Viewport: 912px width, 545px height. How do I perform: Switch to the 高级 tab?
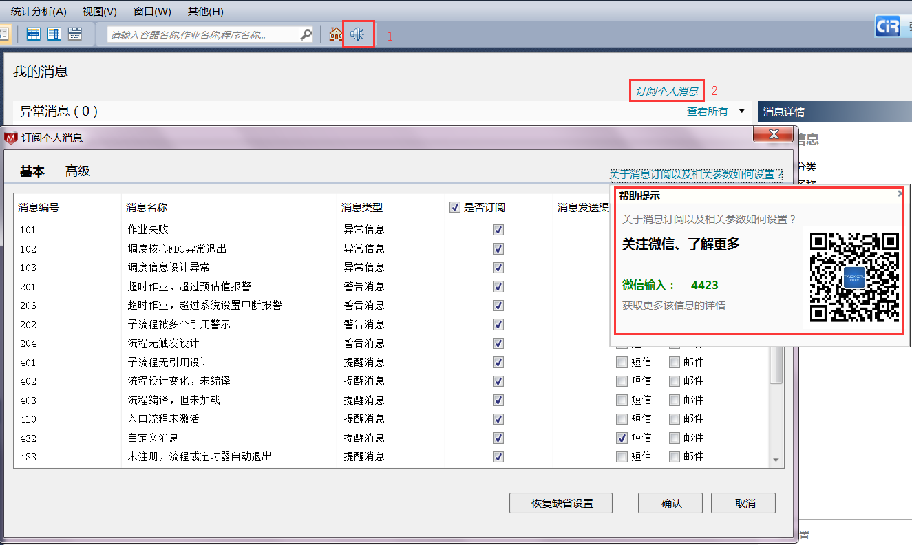pos(78,171)
